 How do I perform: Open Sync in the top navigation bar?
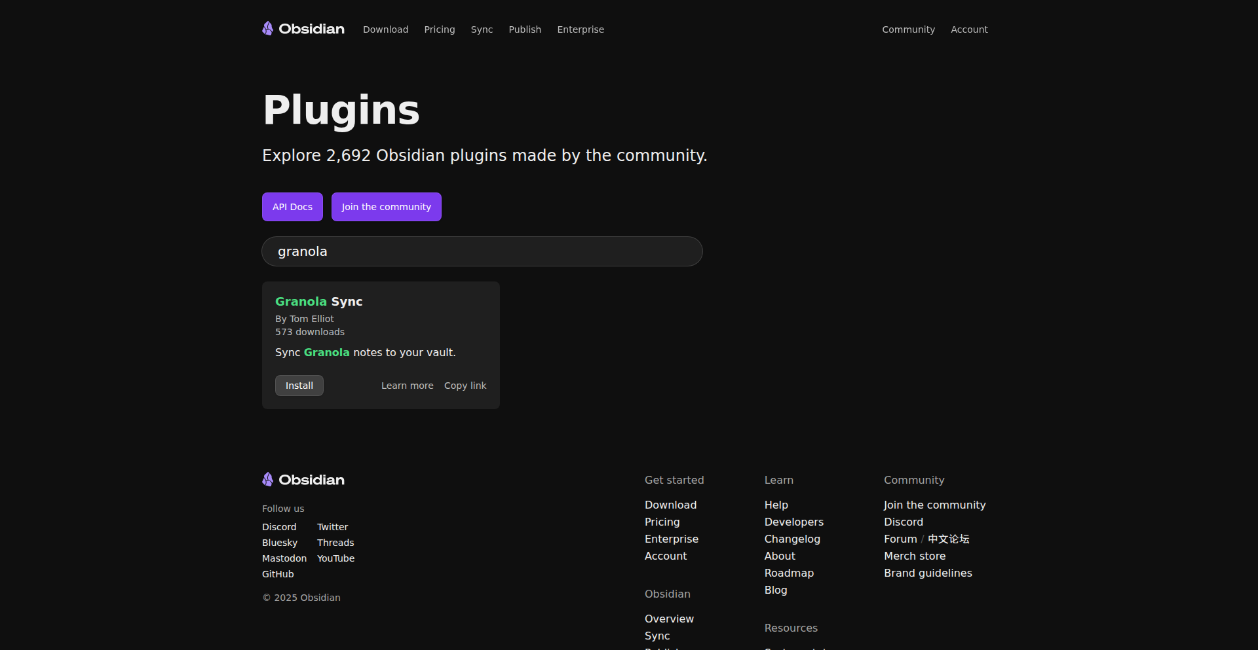click(x=482, y=29)
